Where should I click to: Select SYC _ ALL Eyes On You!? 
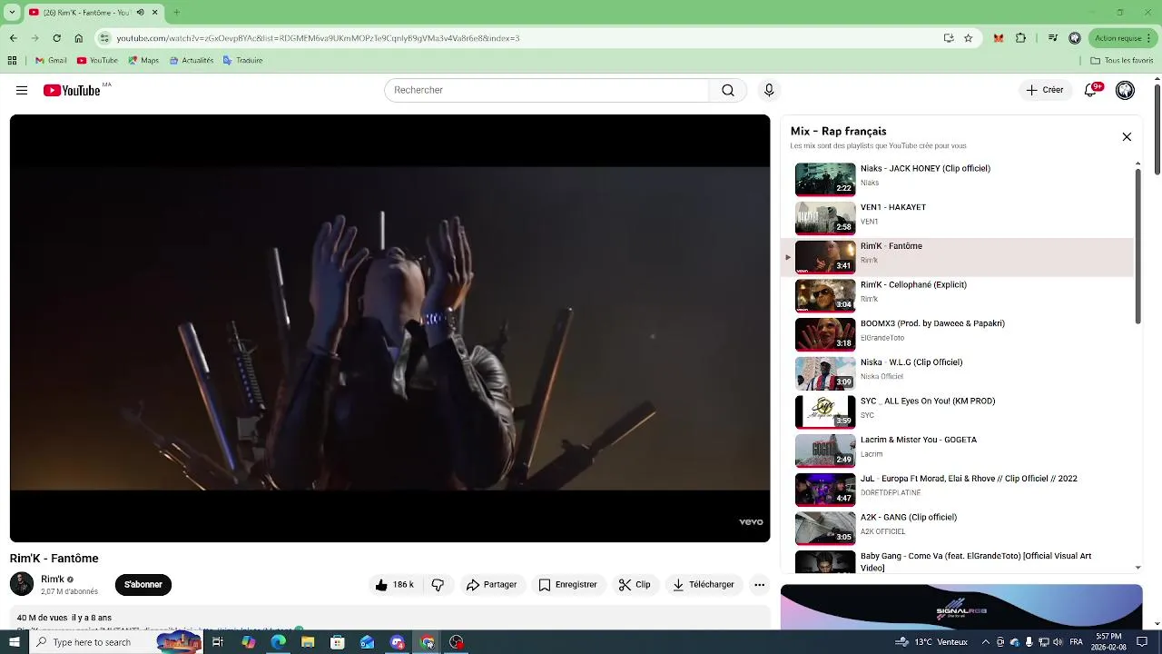958,412
